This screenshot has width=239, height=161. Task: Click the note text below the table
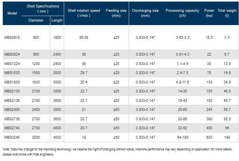click(x=118, y=152)
